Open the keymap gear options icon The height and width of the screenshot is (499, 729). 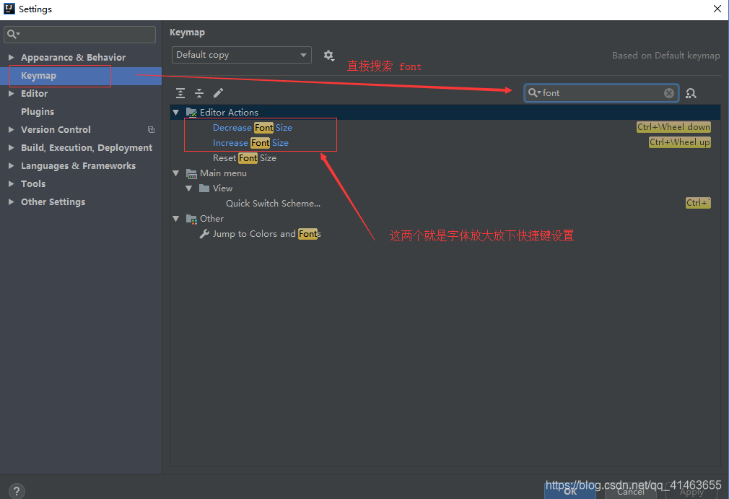(328, 56)
